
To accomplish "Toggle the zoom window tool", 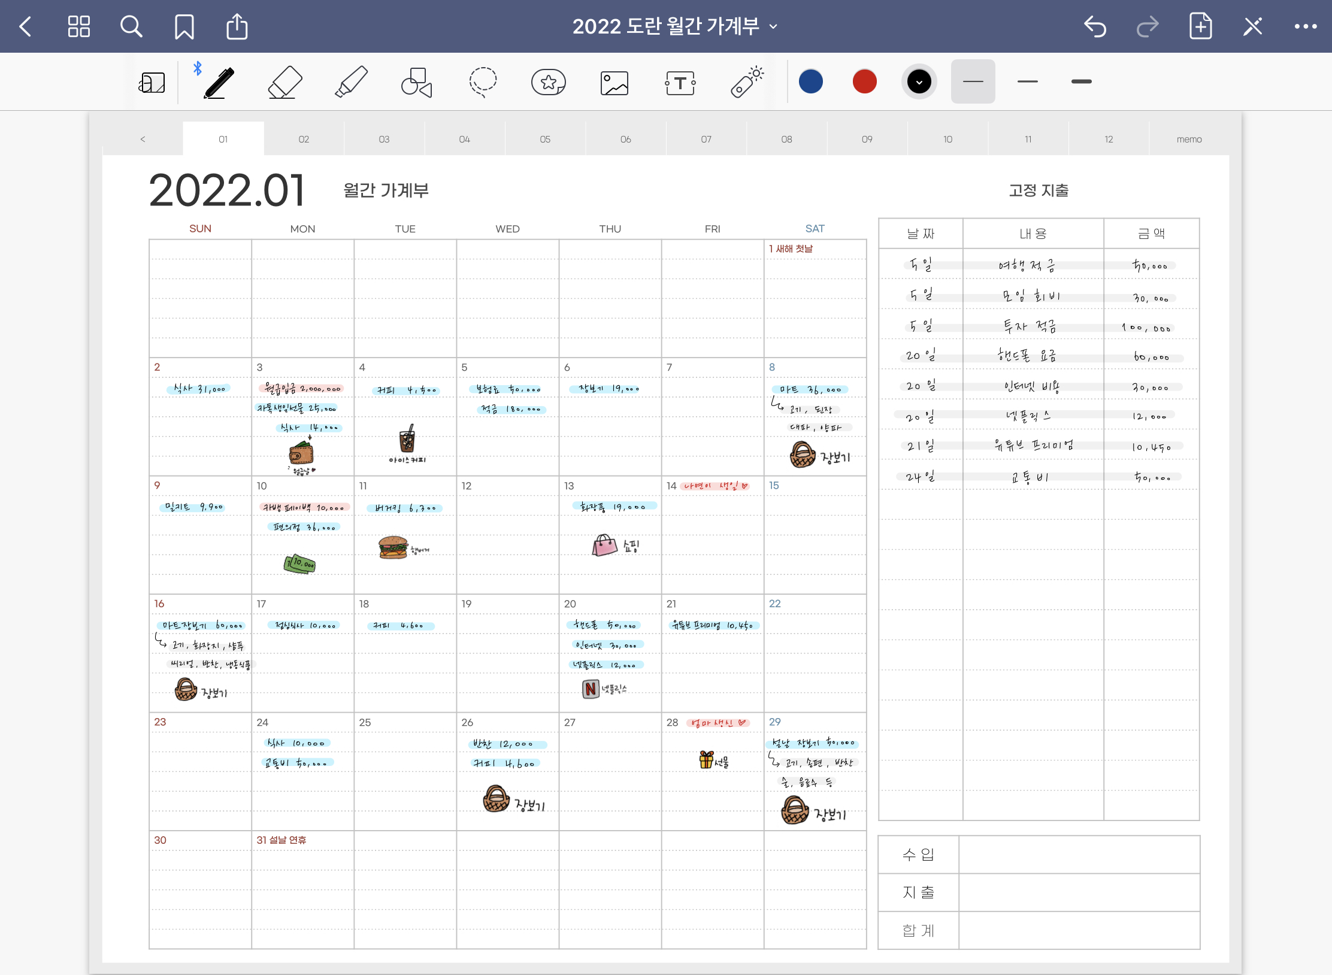I will point(152,83).
